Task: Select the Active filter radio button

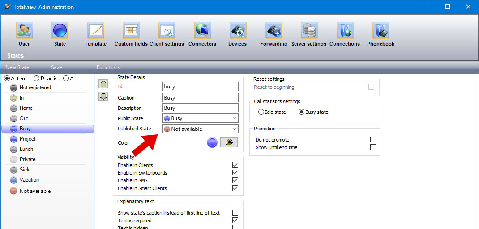Action: point(7,79)
